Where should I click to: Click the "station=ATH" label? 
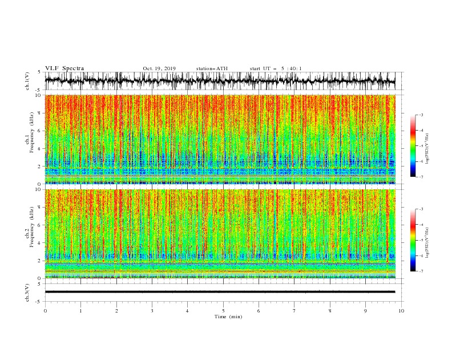point(212,68)
